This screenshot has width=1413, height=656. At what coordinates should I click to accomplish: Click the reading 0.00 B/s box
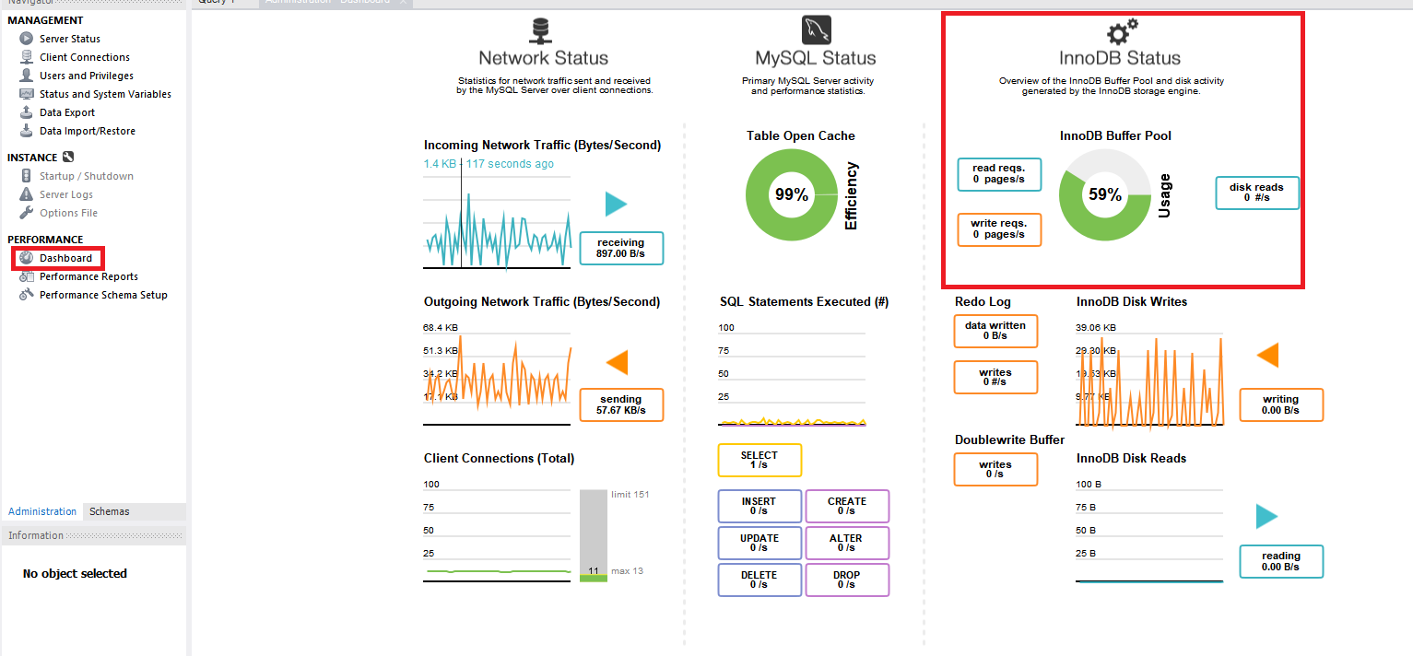(1281, 562)
